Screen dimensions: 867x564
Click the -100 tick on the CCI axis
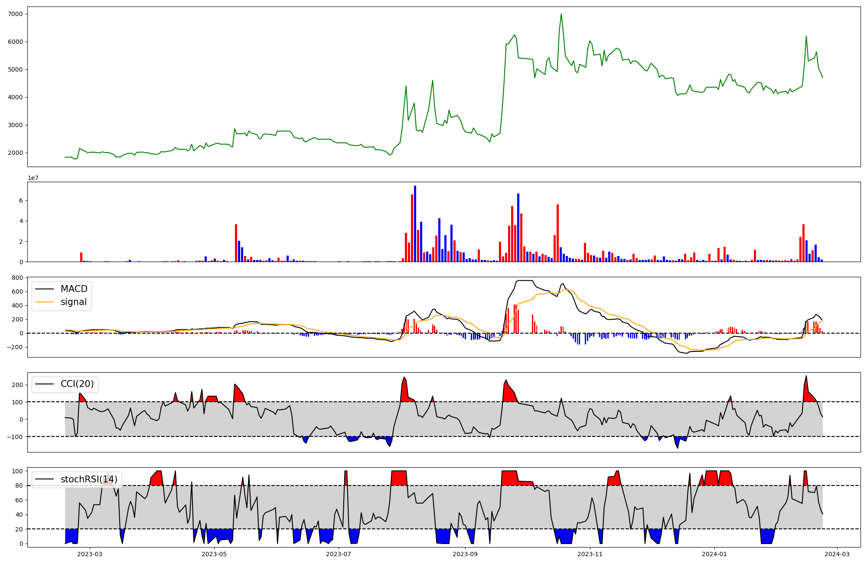15,436
